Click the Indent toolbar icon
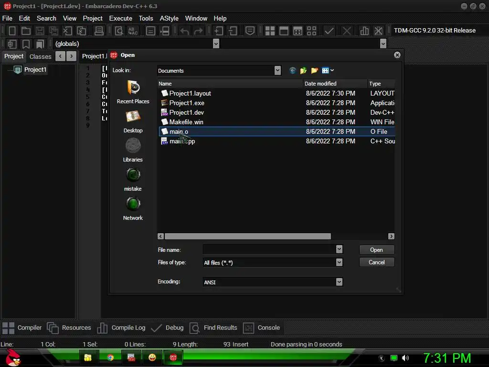 pos(218,31)
